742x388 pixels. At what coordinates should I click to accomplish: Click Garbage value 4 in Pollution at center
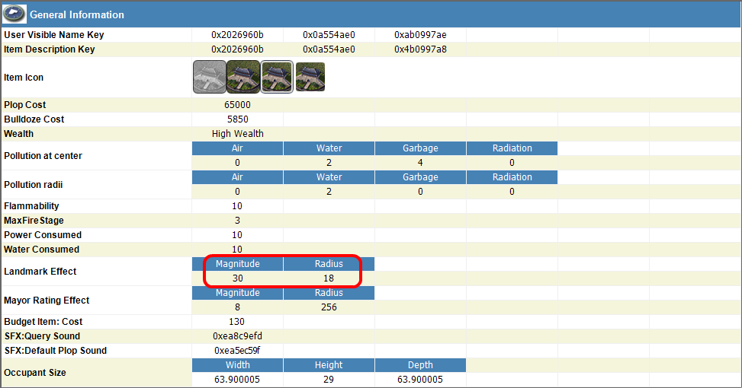(x=420, y=163)
